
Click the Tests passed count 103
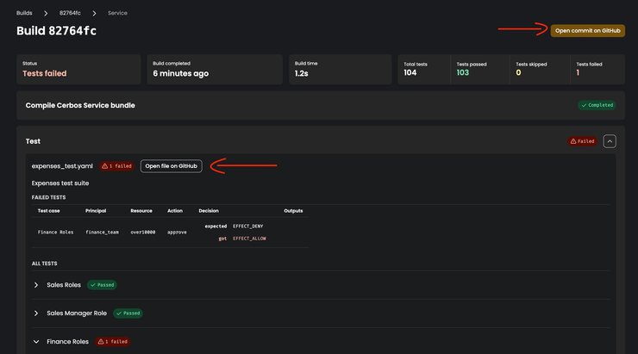pos(463,72)
